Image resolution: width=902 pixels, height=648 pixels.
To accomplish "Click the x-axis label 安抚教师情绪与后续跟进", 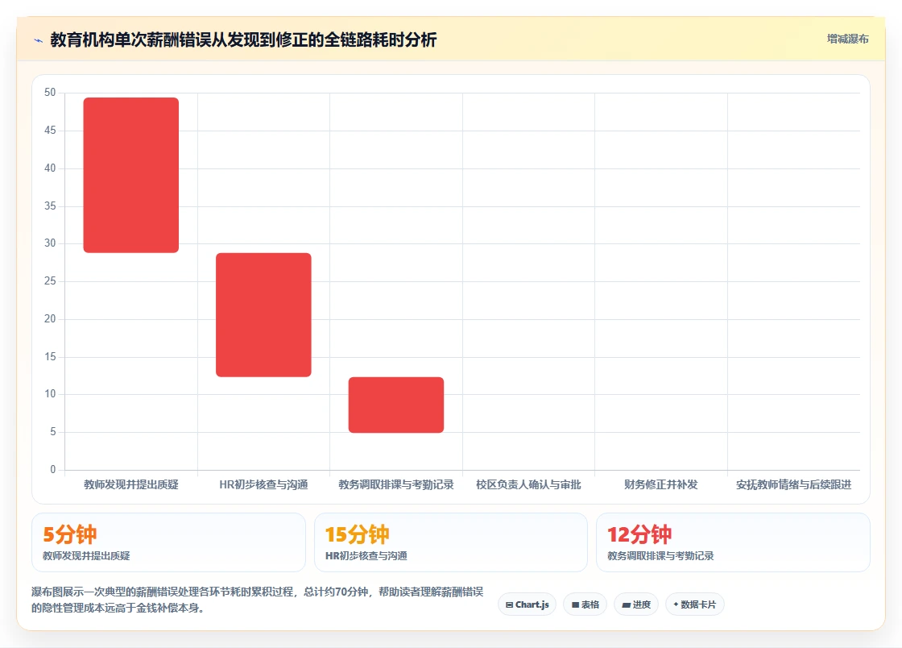I will click(x=794, y=484).
